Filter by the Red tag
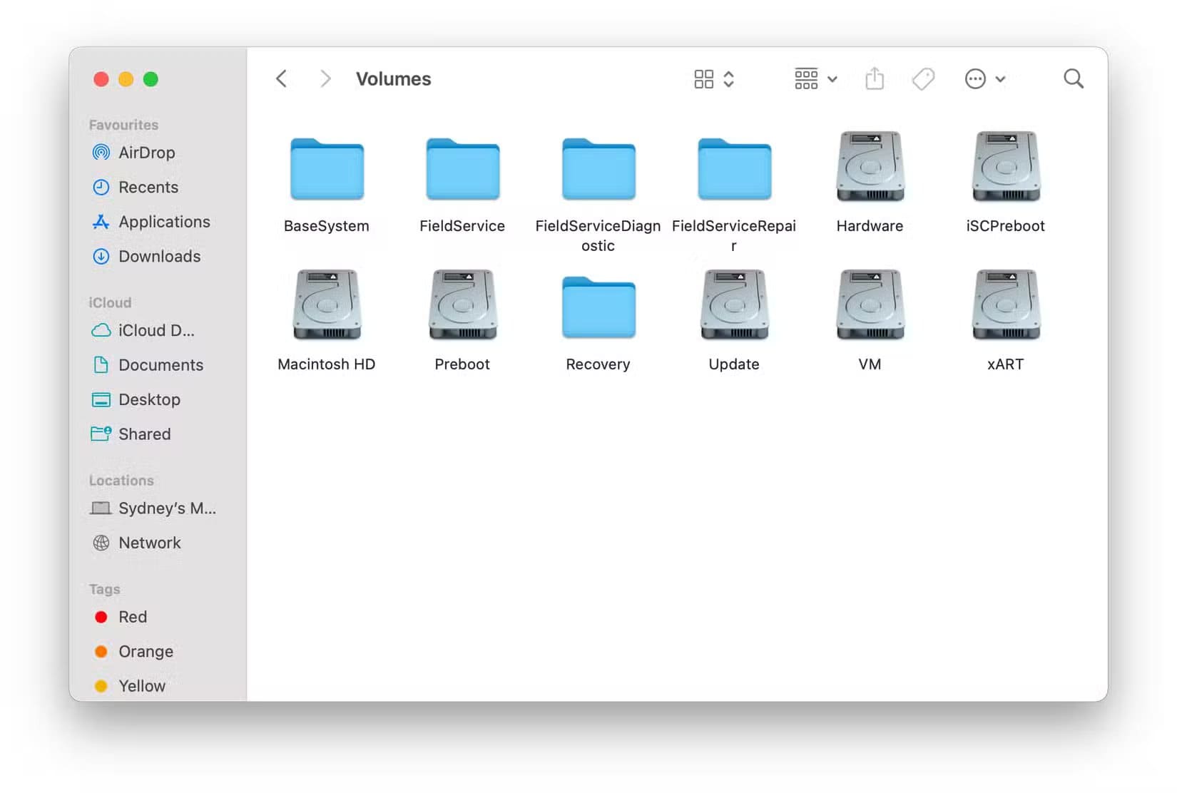Image resolution: width=1177 pixels, height=793 pixels. click(x=132, y=617)
